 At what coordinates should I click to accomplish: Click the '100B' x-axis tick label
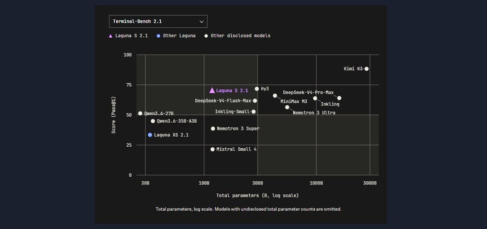(x=204, y=183)
